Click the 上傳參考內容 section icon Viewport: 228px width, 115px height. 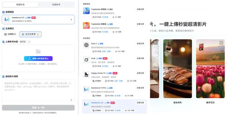[3, 42]
